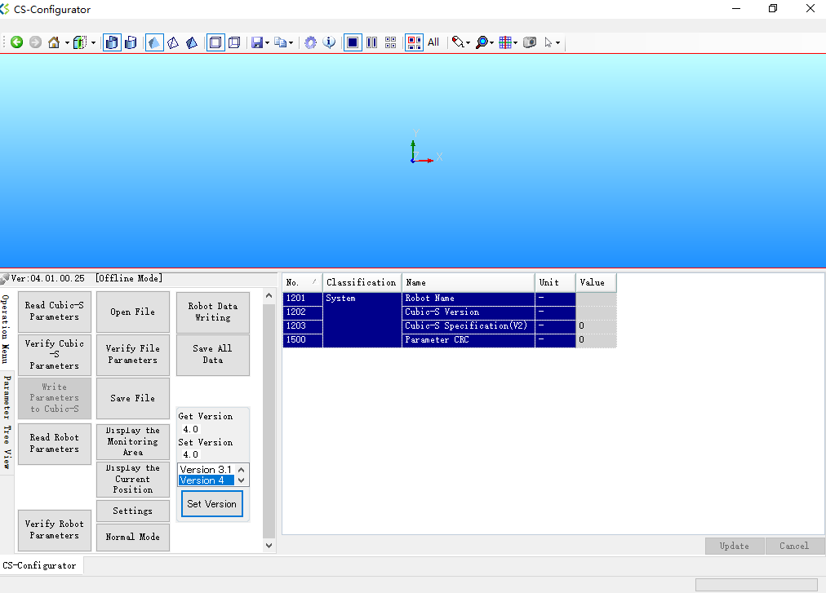The height and width of the screenshot is (593, 826).
Task: Toggle the split view display mode
Action: tap(372, 42)
